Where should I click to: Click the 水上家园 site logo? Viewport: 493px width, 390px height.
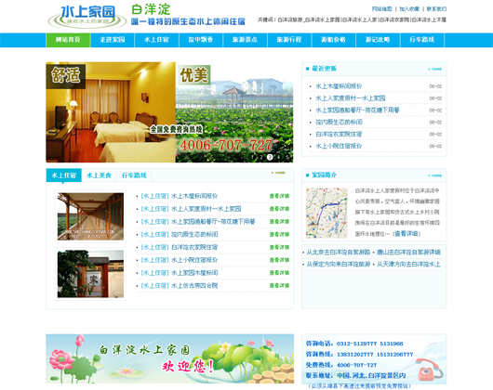tap(87, 17)
